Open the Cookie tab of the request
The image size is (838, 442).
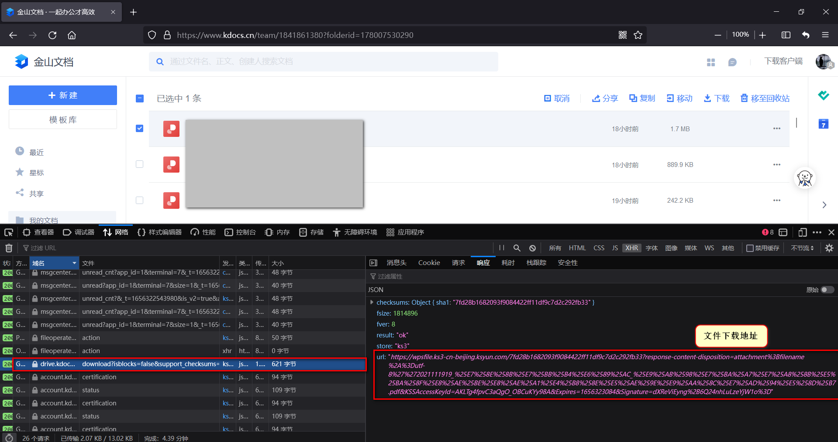(429, 263)
